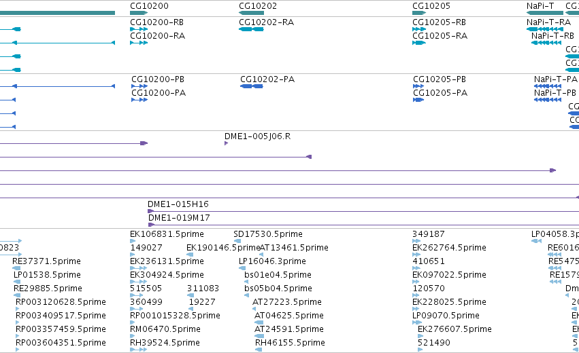
Task: Click the CG10200-PB protein label
Action: tap(158, 79)
